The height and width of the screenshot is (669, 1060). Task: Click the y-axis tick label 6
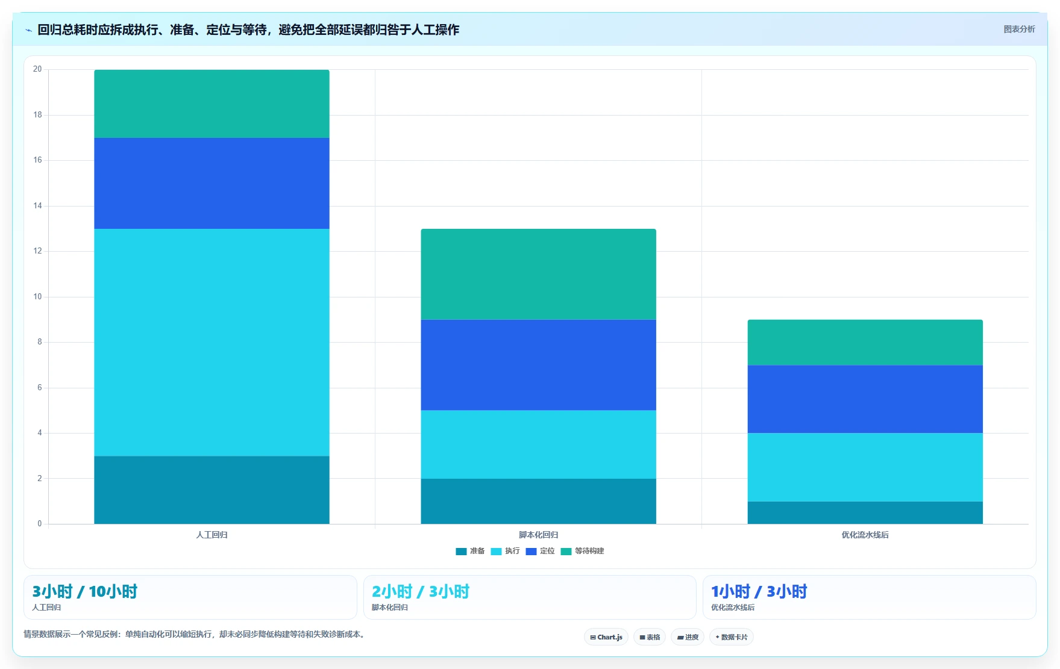coord(40,388)
